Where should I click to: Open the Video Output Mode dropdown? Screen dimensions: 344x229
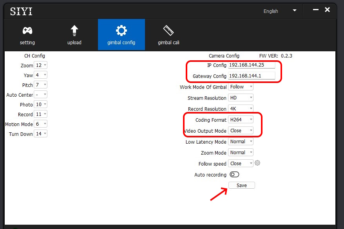(x=241, y=130)
